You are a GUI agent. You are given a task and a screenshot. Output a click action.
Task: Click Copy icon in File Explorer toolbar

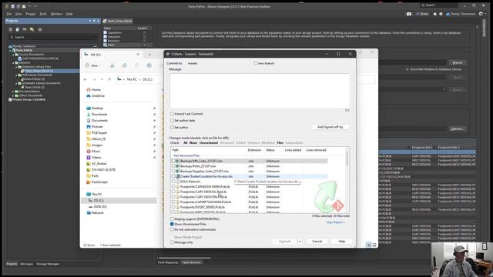(x=125, y=65)
